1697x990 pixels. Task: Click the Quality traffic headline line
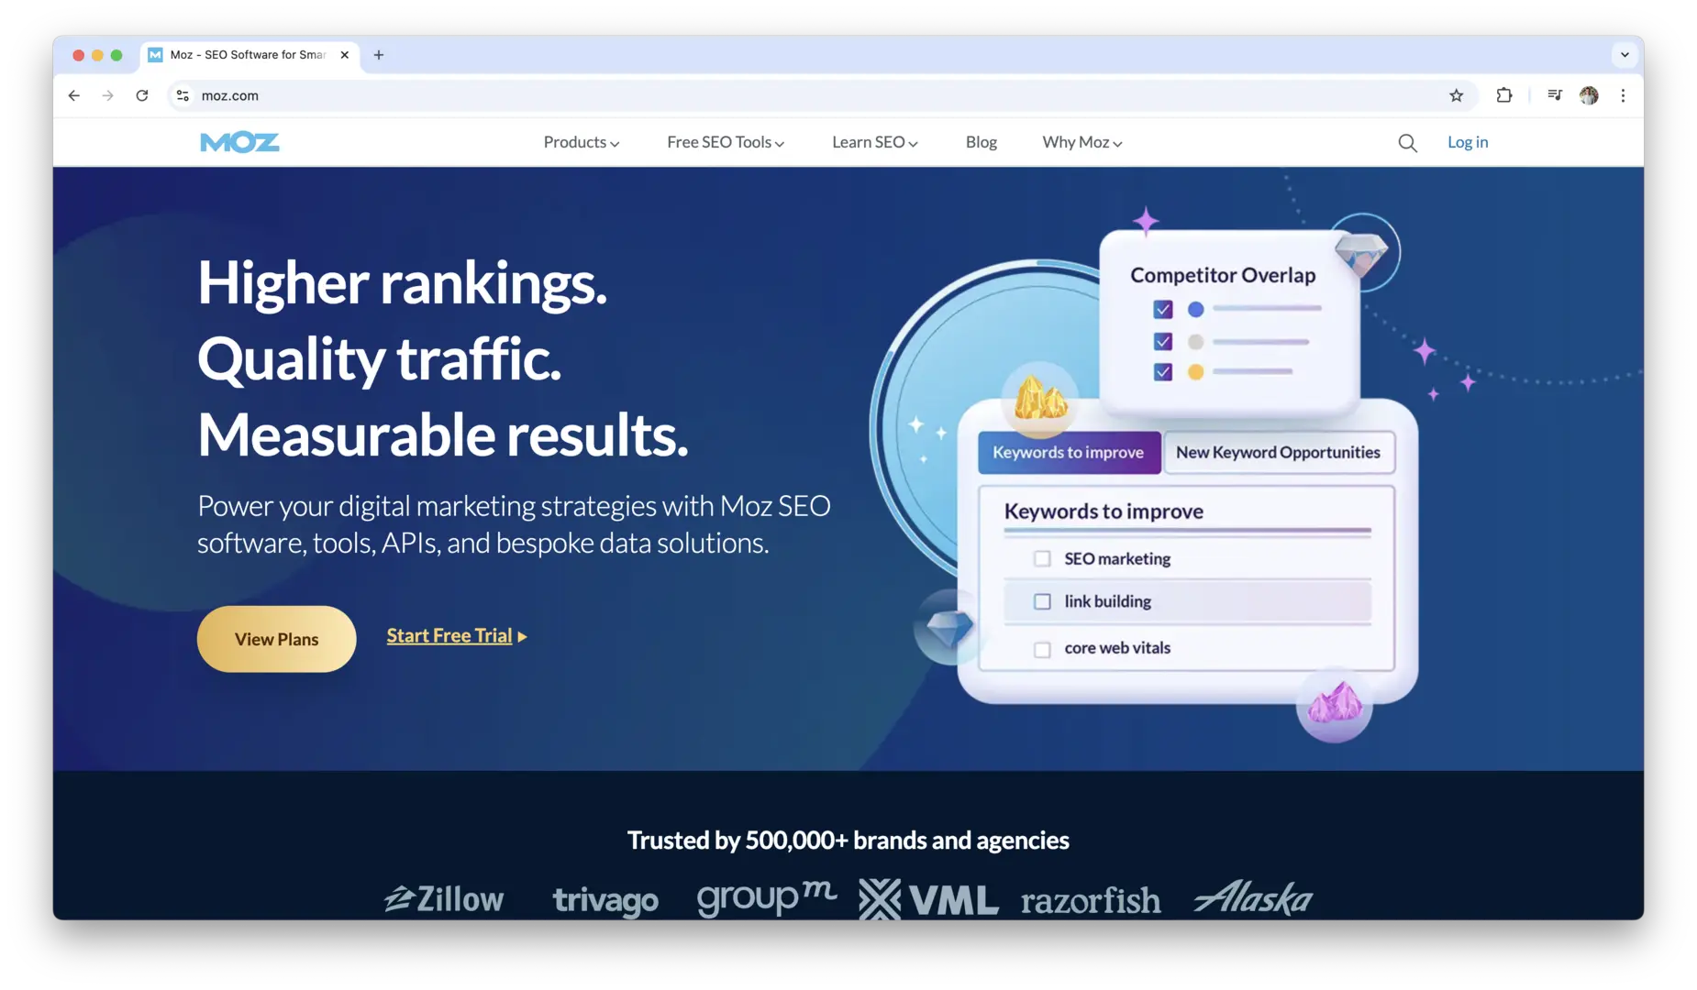pyautogui.click(x=379, y=358)
